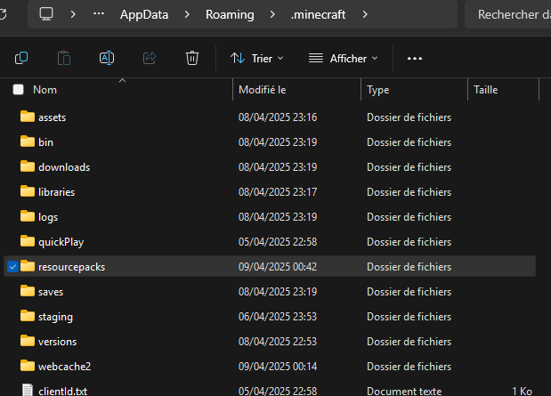Click the logs folder icon

coord(28,216)
